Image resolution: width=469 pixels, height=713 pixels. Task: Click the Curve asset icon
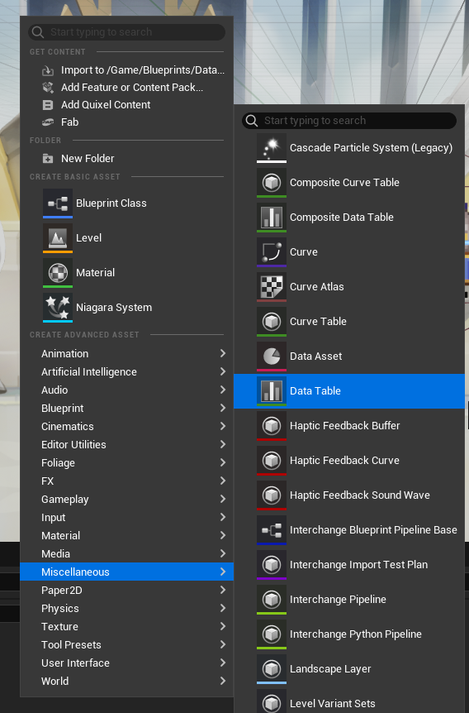coord(272,252)
